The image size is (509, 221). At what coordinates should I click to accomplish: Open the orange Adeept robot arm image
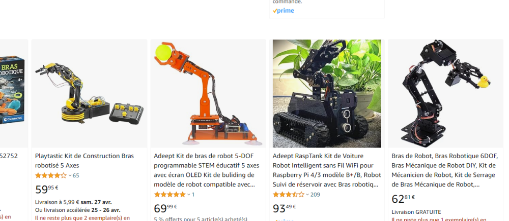[x=208, y=94]
